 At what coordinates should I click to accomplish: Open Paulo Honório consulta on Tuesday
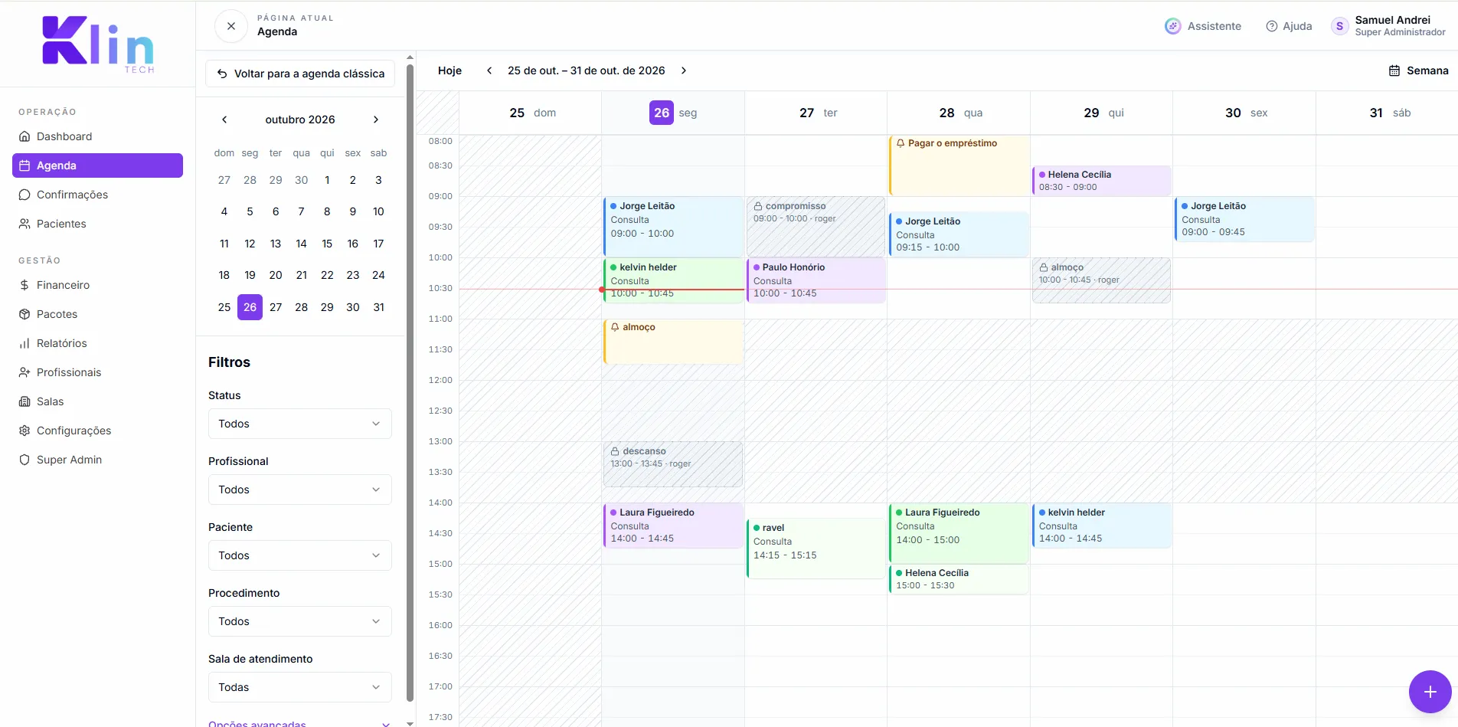816,280
